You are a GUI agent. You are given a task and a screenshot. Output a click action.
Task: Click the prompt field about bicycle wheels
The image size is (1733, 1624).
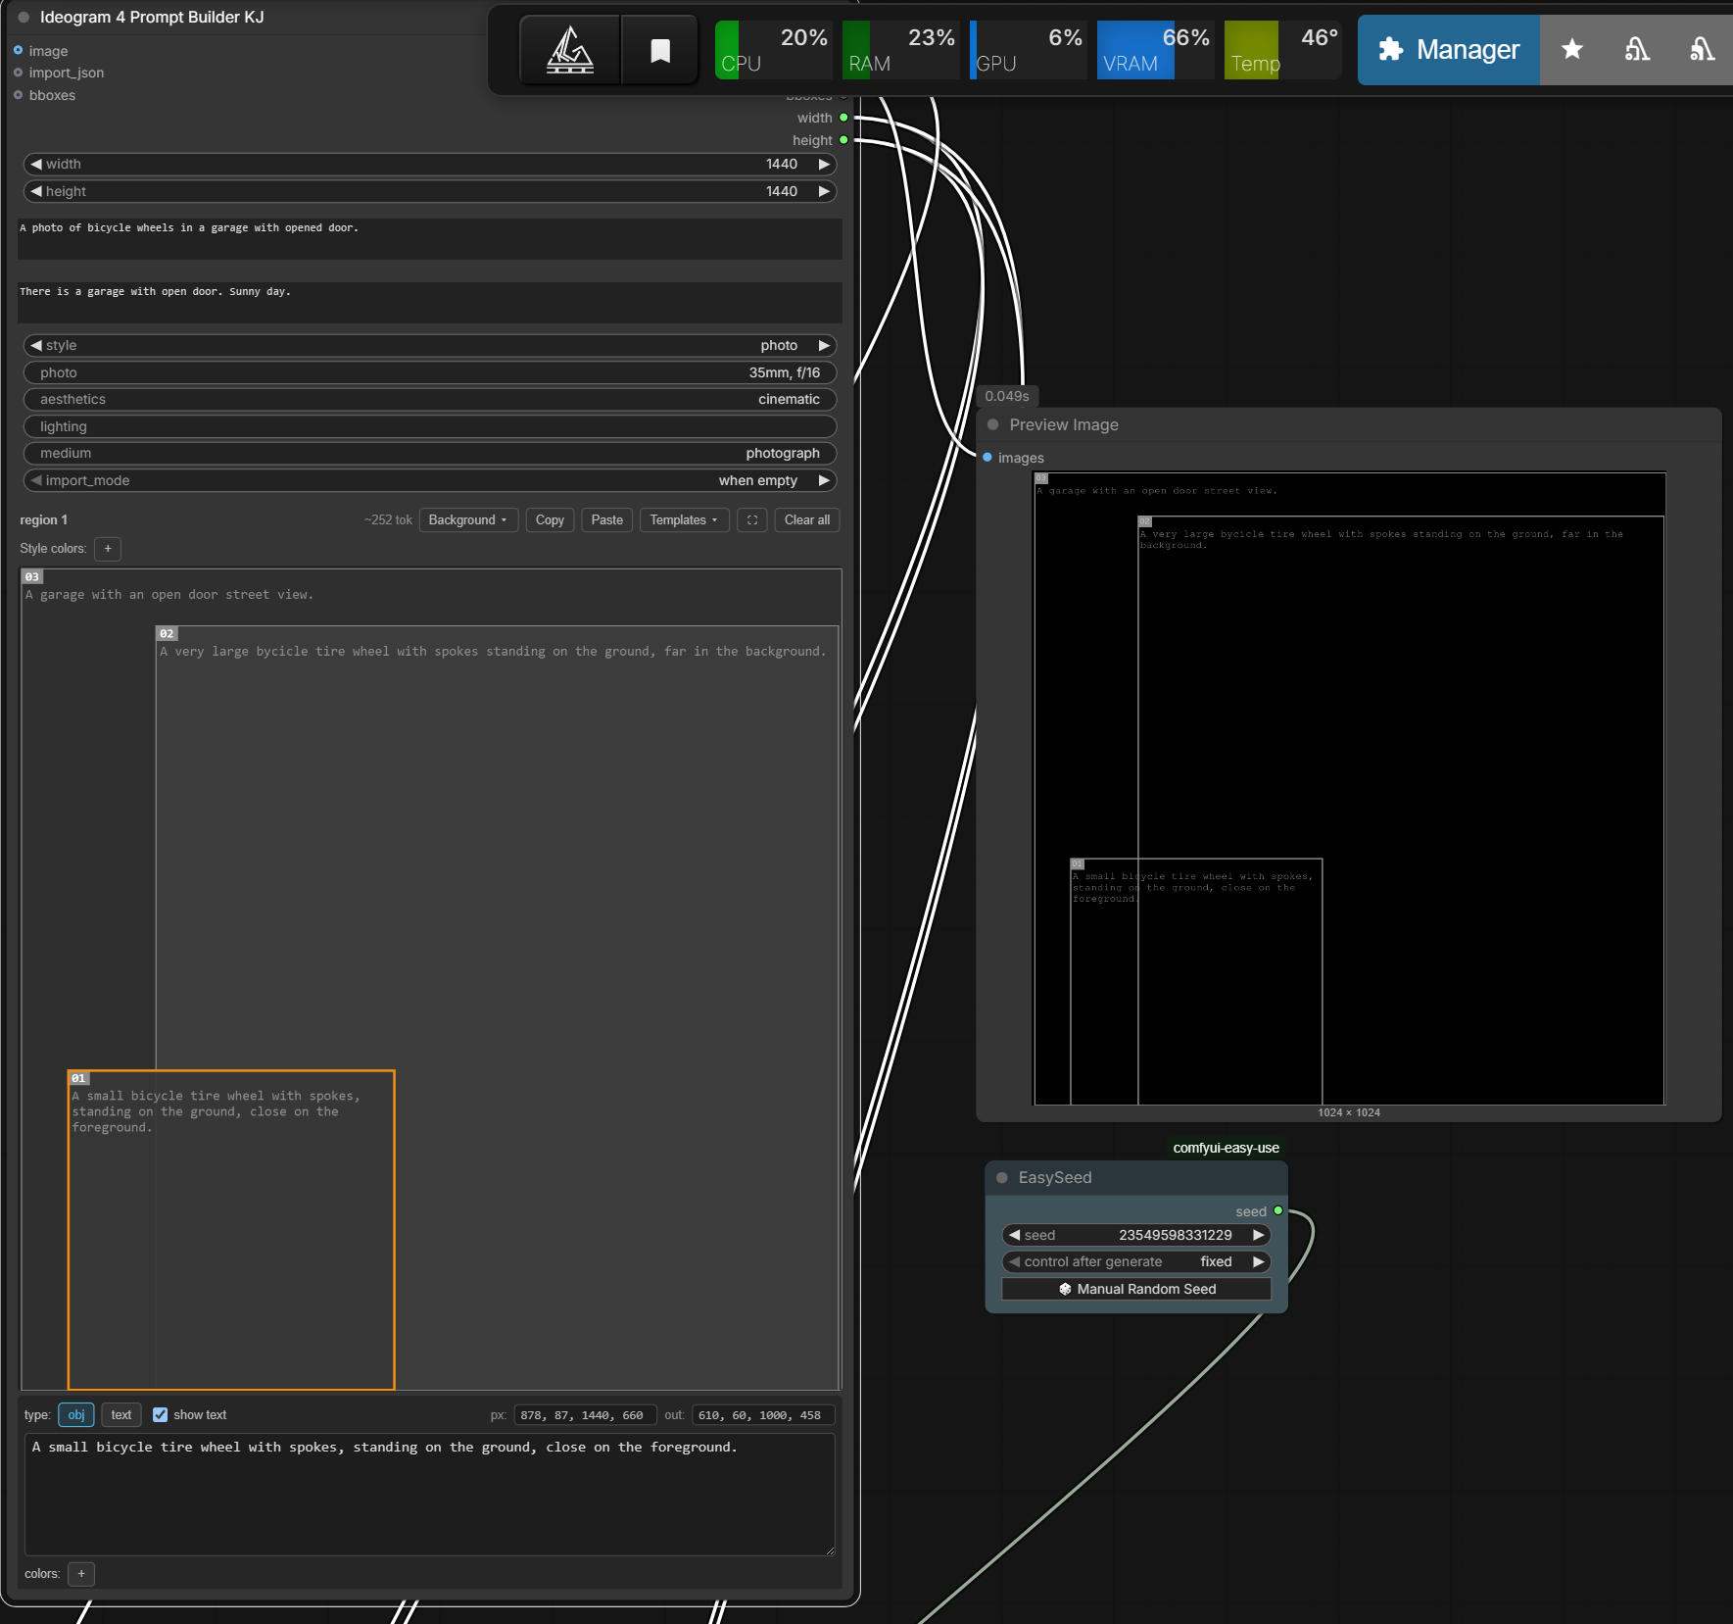coord(430,239)
